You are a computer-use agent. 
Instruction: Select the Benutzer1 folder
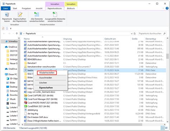32,63
